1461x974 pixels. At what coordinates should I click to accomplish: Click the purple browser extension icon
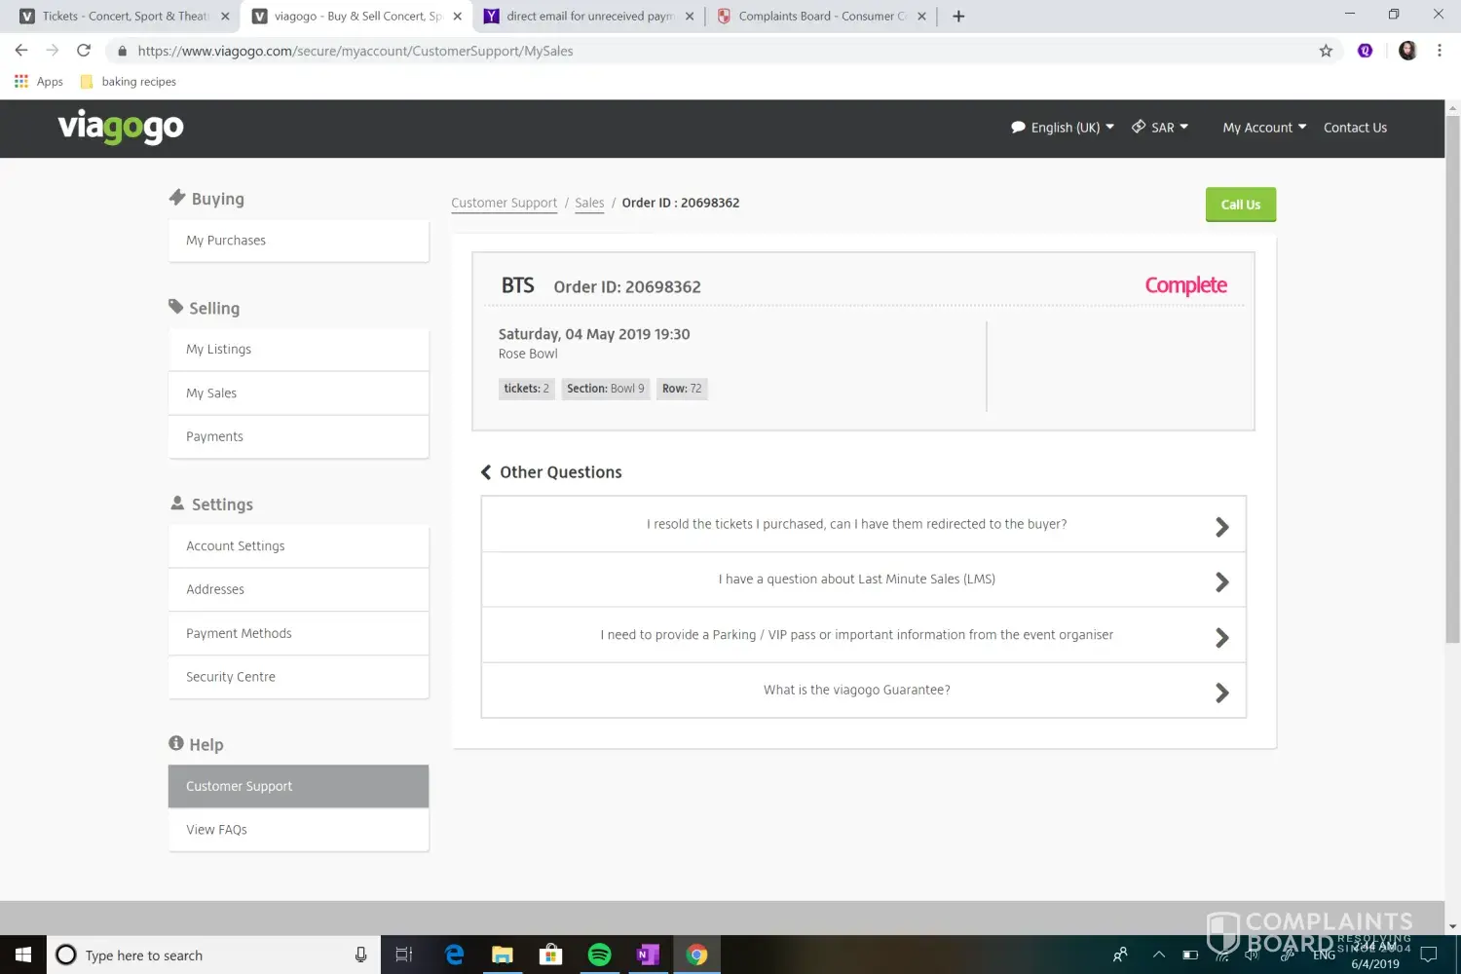1366,51
